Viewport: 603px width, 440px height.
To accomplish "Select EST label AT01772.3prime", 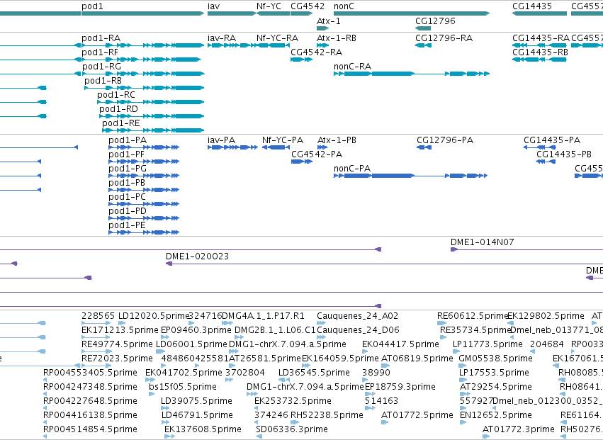I will [519, 429].
